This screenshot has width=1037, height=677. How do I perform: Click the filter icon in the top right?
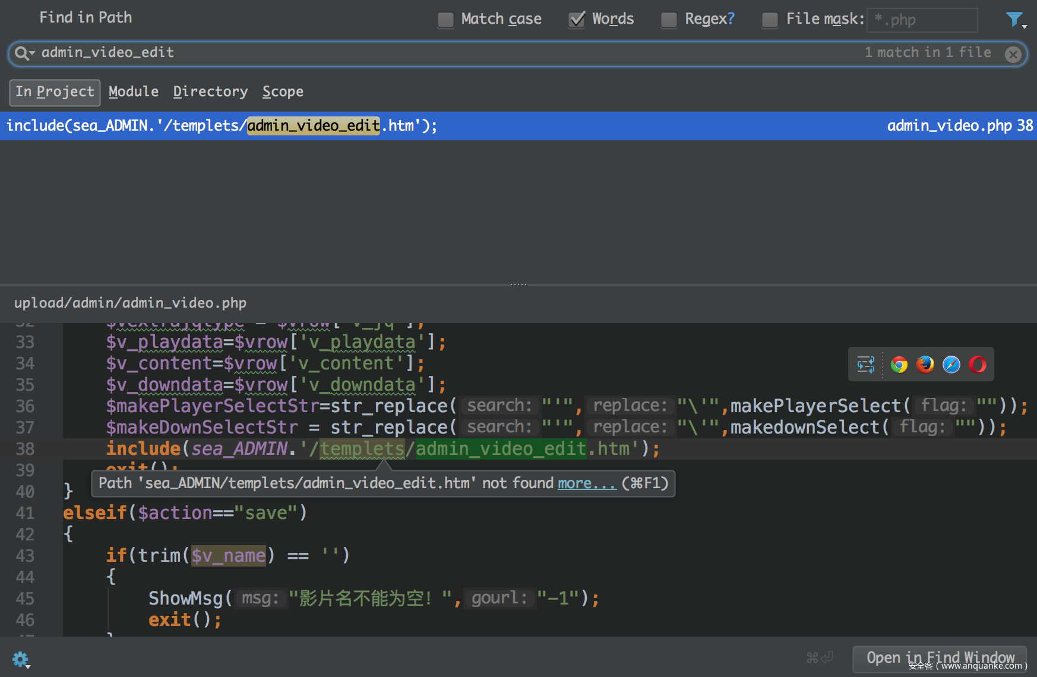pos(1015,20)
